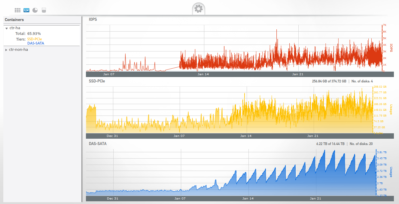The width and height of the screenshot is (399, 204).
Task: Click the Jan 21 marker on DAS-SATA timeline
Action: 315,199
